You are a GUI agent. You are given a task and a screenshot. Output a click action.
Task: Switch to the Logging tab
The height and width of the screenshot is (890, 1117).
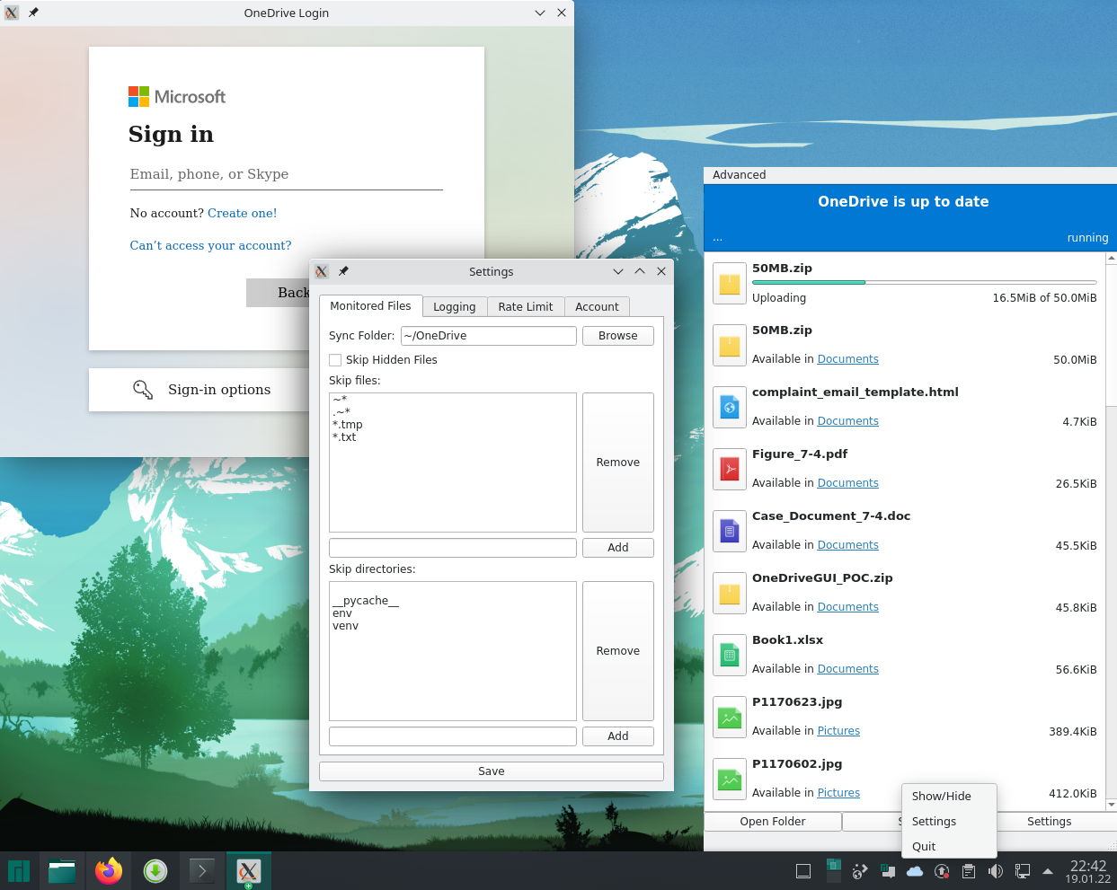coord(454,306)
